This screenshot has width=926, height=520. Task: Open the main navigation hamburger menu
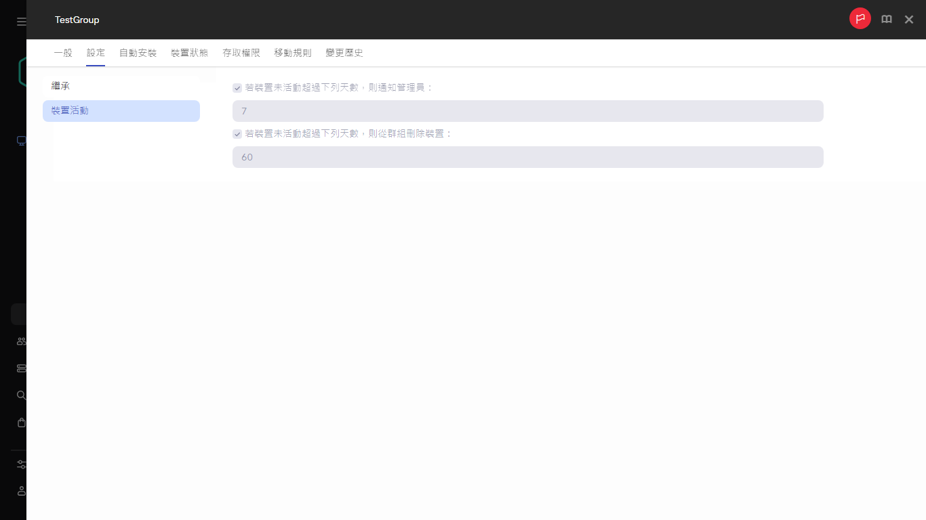[x=20, y=20]
